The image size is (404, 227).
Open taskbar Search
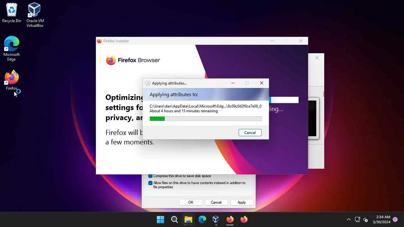175,219
